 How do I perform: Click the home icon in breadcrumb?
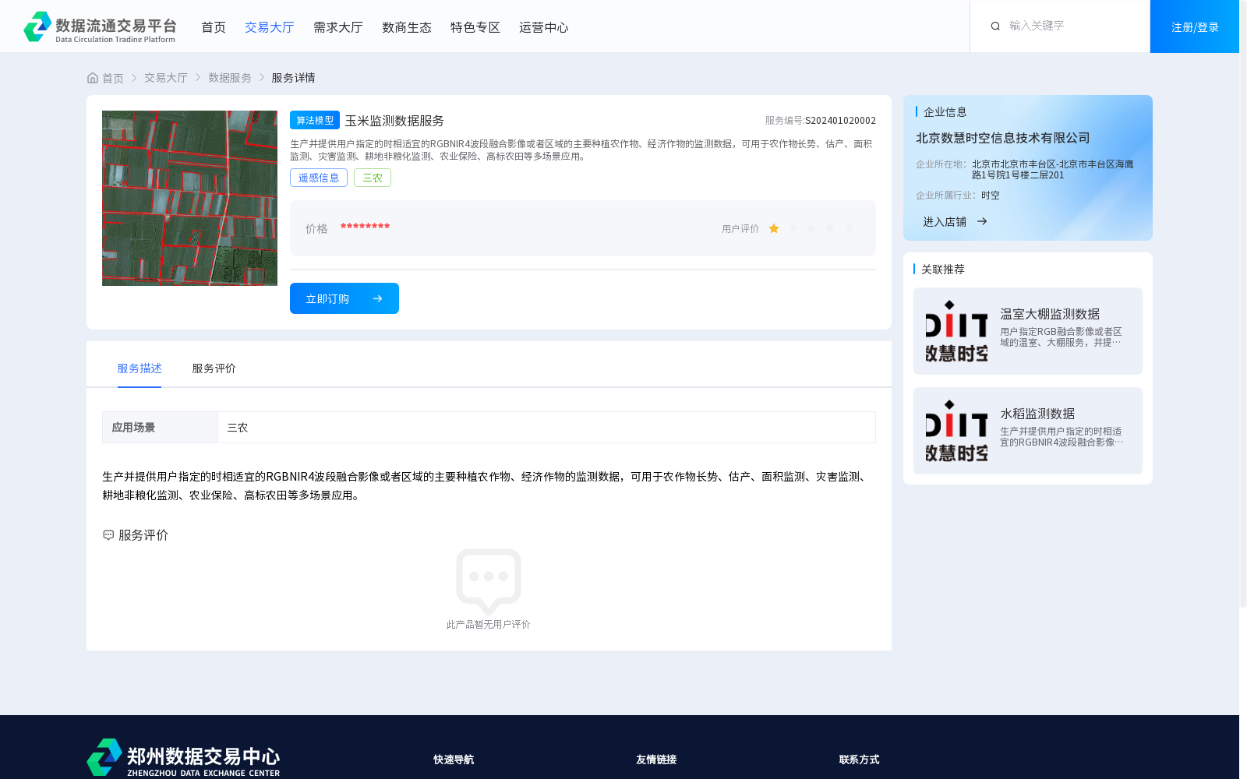point(93,78)
